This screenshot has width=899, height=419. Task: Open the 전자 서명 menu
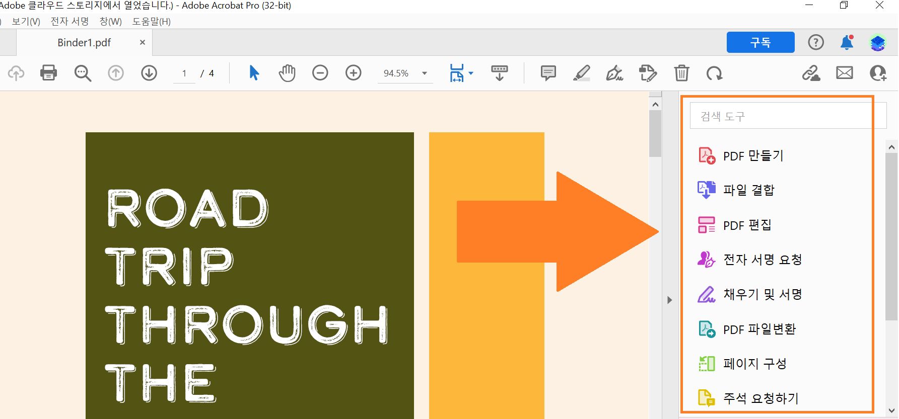pos(70,22)
